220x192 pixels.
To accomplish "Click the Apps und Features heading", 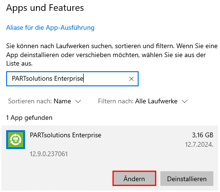I will pos(45,8).
